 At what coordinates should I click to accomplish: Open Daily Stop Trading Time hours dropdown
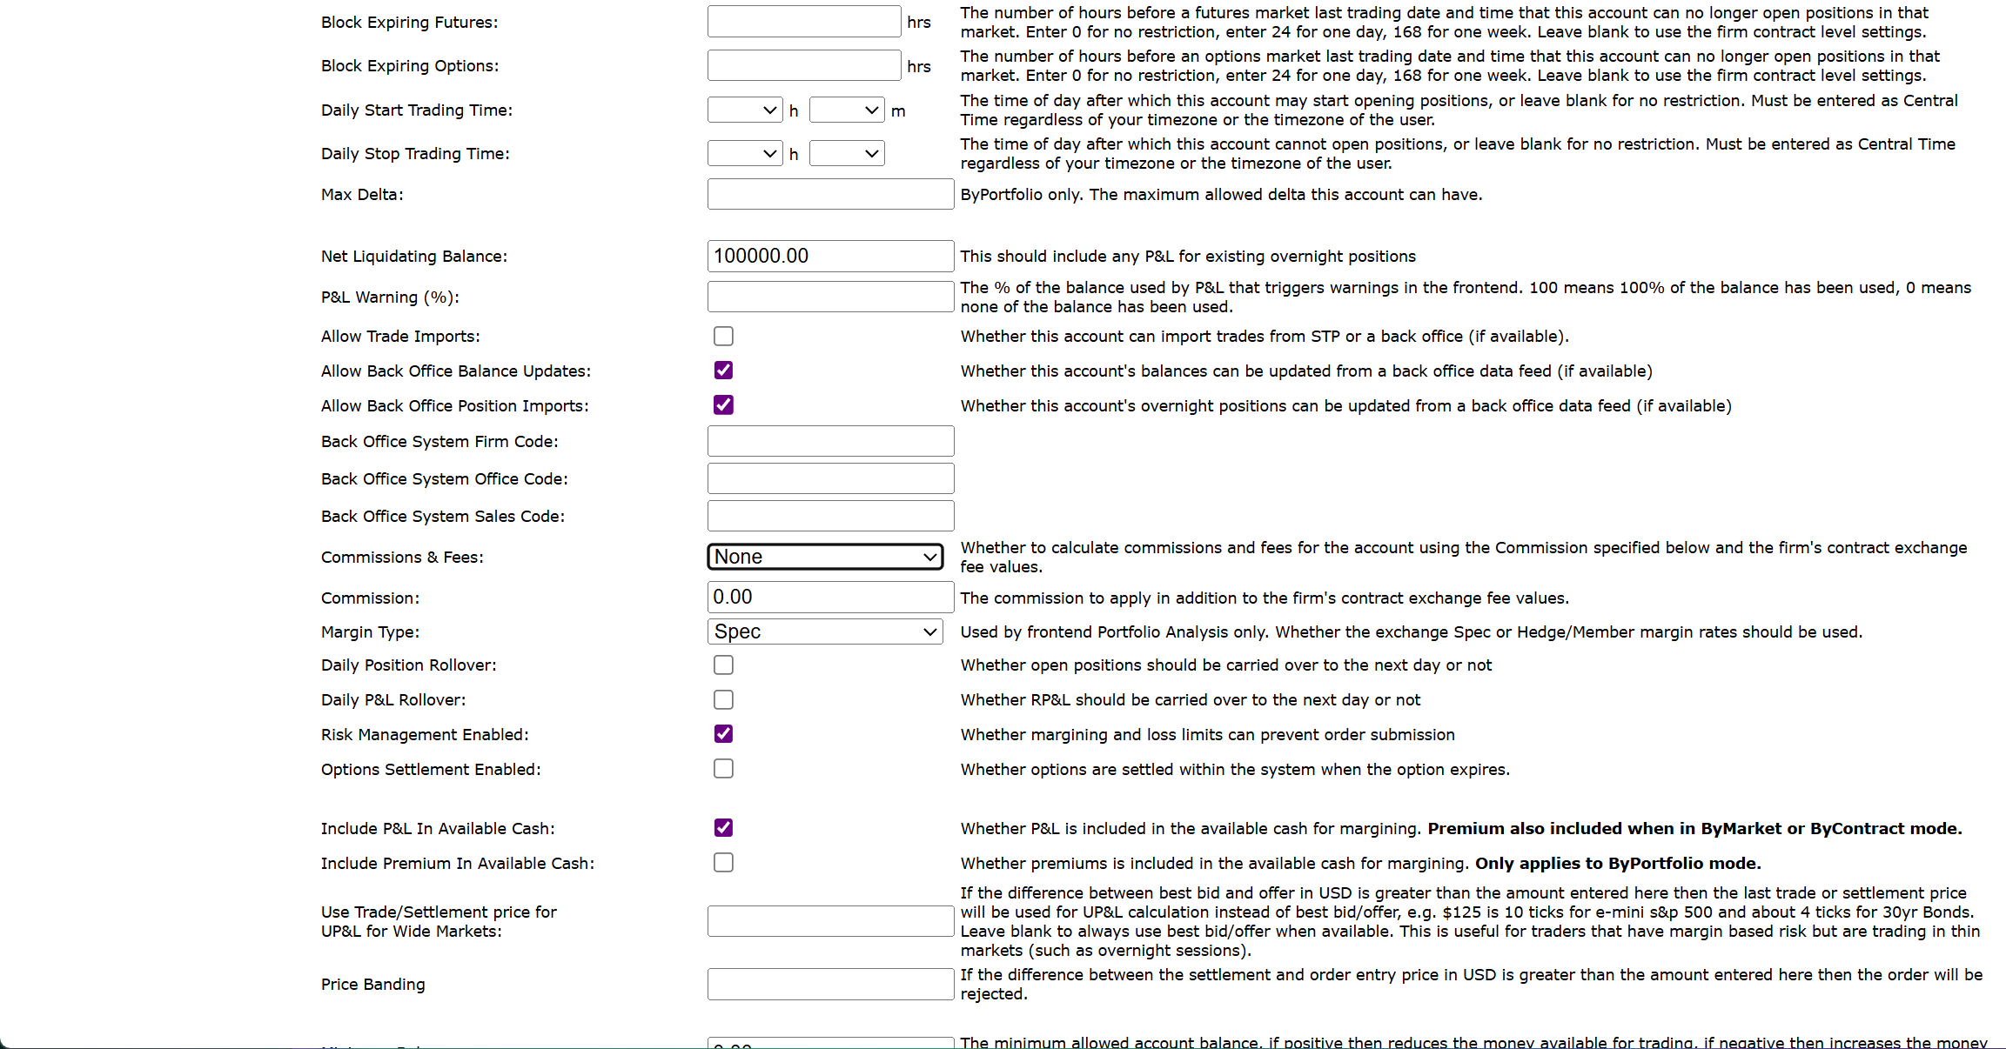tap(745, 154)
